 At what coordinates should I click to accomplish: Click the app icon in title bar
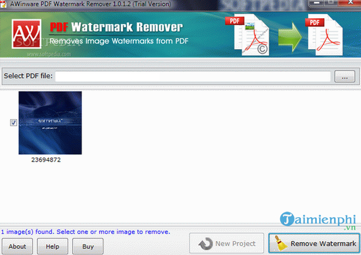[x=3, y=4]
